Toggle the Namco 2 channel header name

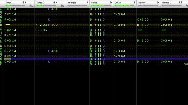pyautogui.click(x=167, y=3)
